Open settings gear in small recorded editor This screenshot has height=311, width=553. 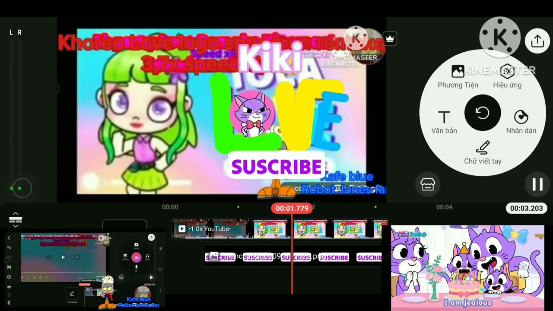[x=9, y=277]
